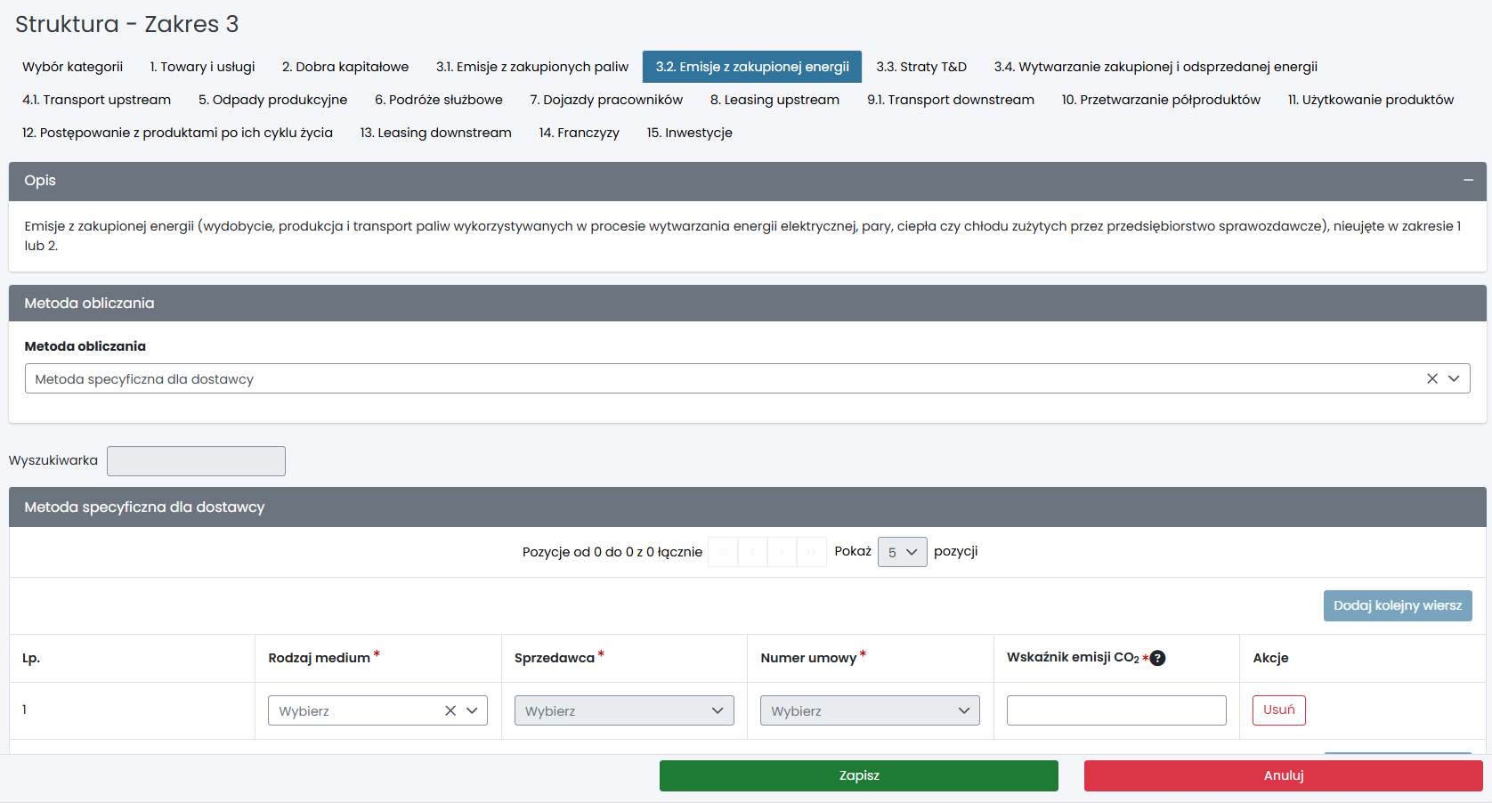Image resolution: width=1492 pixels, height=803 pixels.
Task: Click the Dodaj kolejny wiersz button
Action: click(1397, 605)
